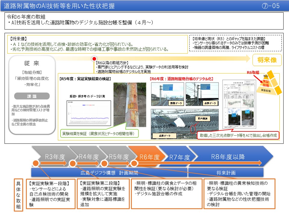This screenshot has height=217, width=289.
Task: Select the 膨大な施設数があり点検費 text
Action: pyautogui.click(x=31, y=110)
